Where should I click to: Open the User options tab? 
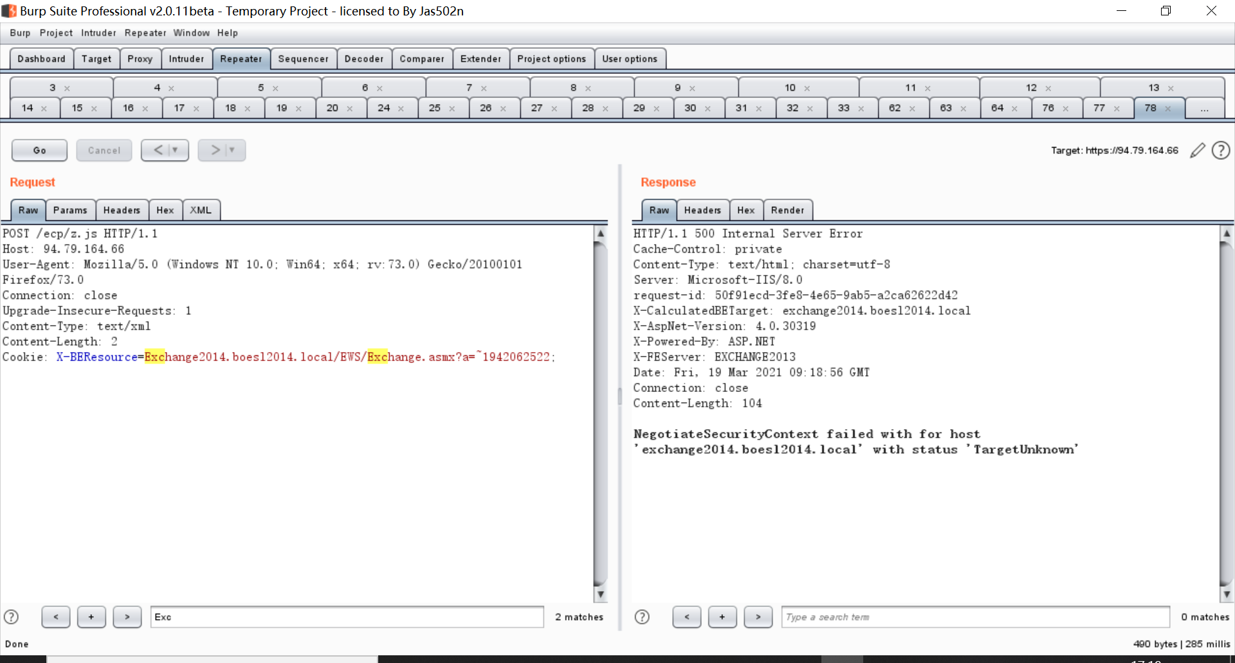pyautogui.click(x=630, y=58)
